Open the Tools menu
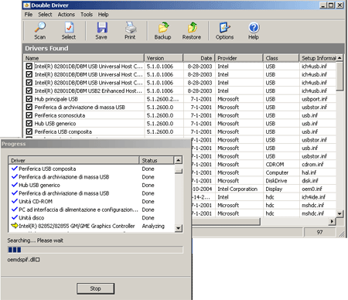 87,15
